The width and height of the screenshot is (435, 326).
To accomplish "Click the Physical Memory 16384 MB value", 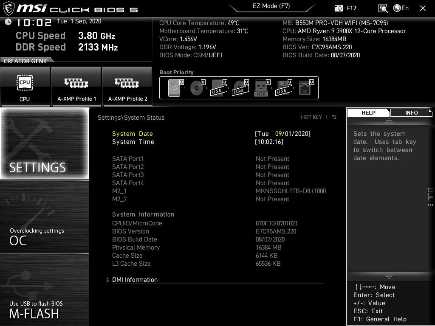I will click(x=268, y=247).
